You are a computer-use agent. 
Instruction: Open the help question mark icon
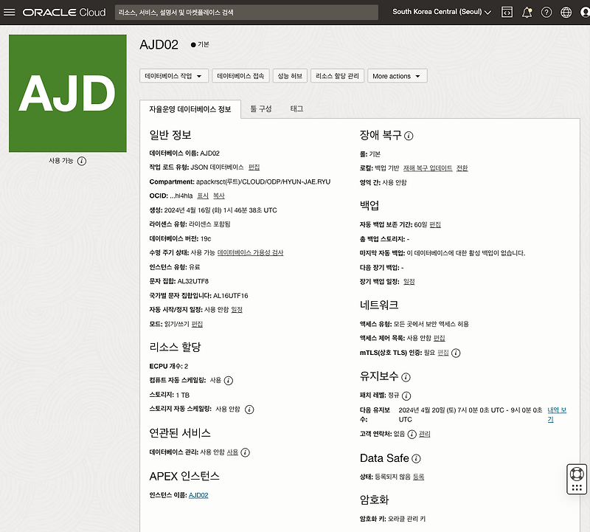click(x=546, y=11)
